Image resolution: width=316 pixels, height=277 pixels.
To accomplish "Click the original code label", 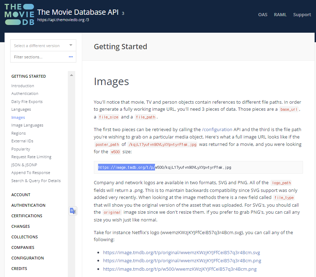I will [112, 212].
